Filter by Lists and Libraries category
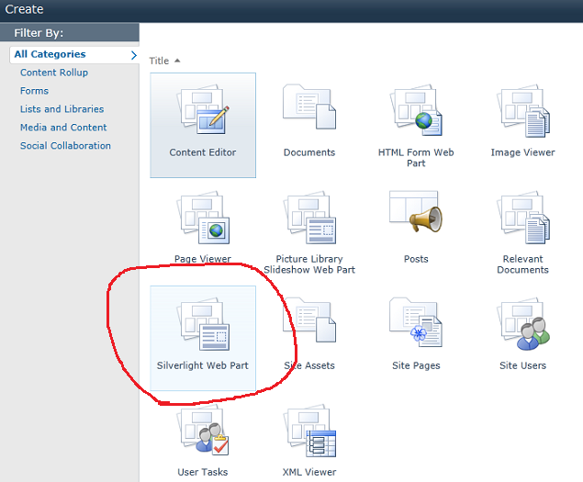The height and width of the screenshot is (482, 583). pos(62,109)
